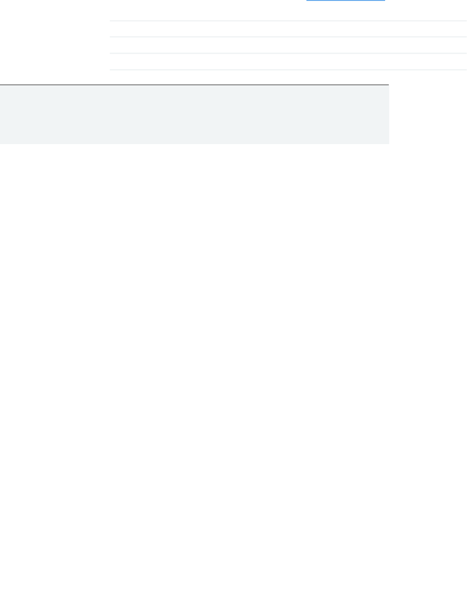Click divider between second and third rows
467x597 pixels.
pos(288,54)
